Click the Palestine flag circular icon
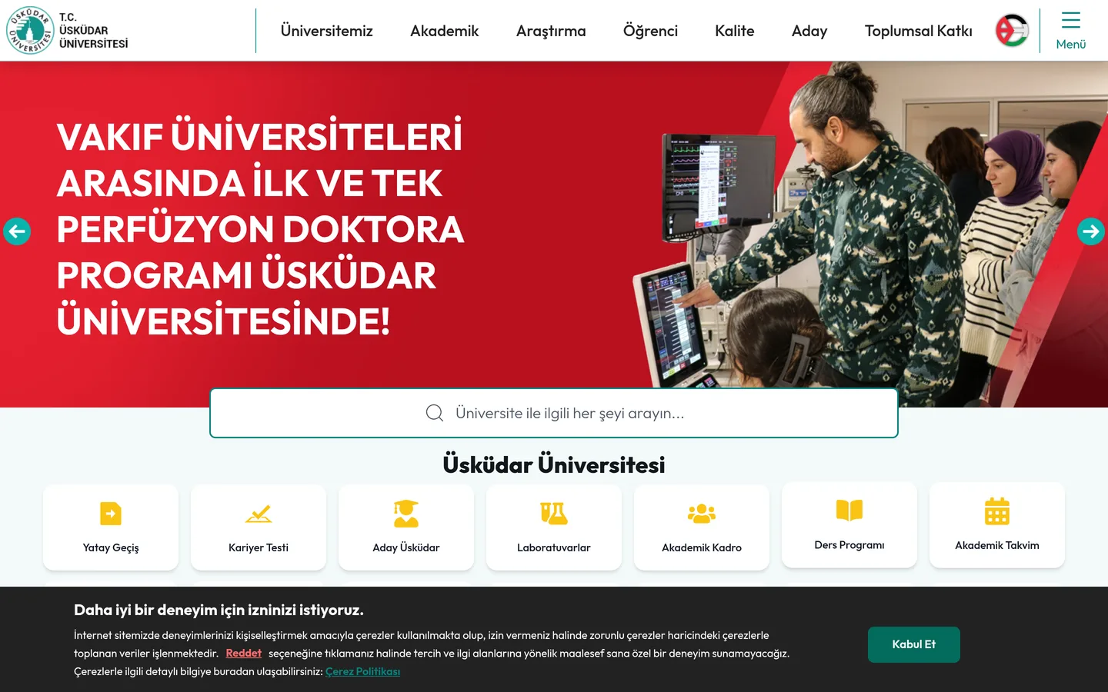The image size is (1108, 692). (1012, 31)
